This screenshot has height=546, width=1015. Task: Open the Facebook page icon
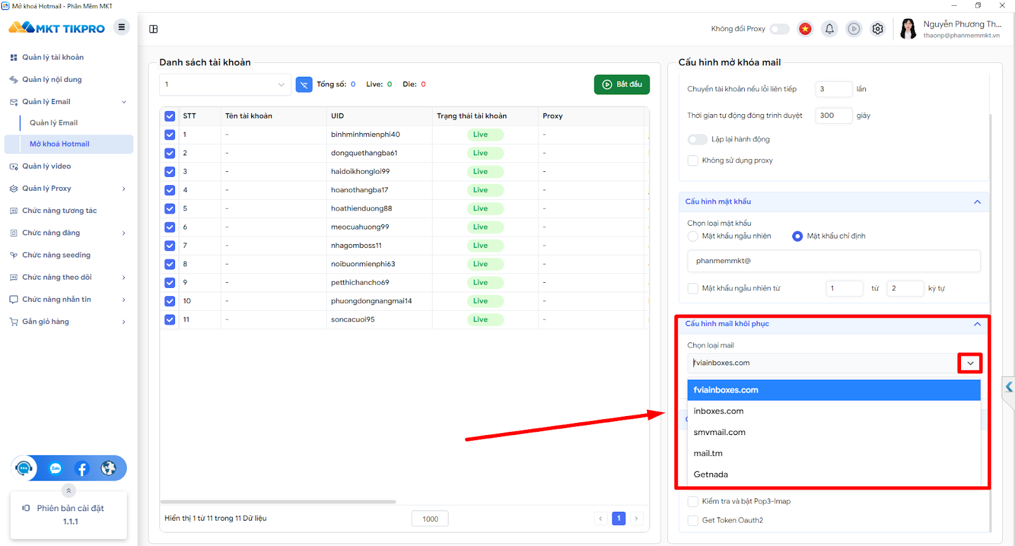(x=82, y=469)
